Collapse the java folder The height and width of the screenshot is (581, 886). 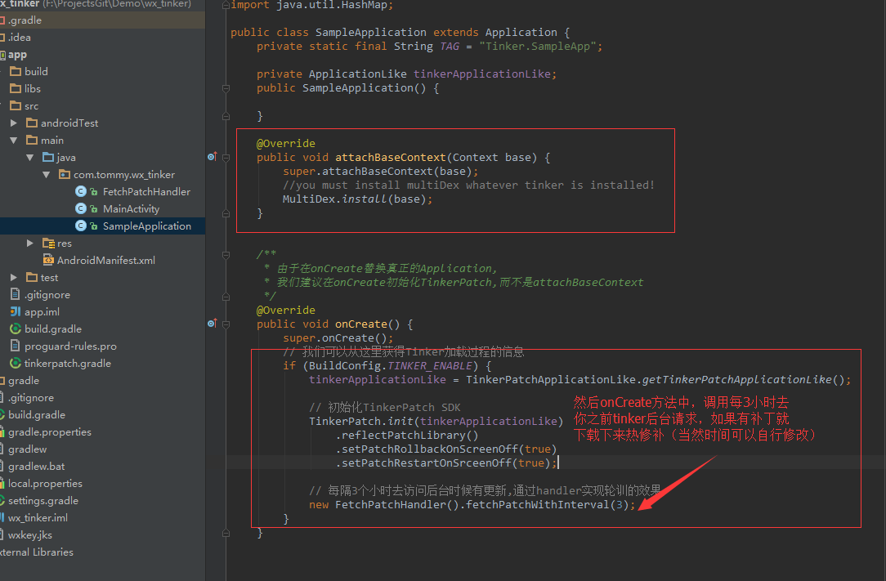(x=30, y=157)
